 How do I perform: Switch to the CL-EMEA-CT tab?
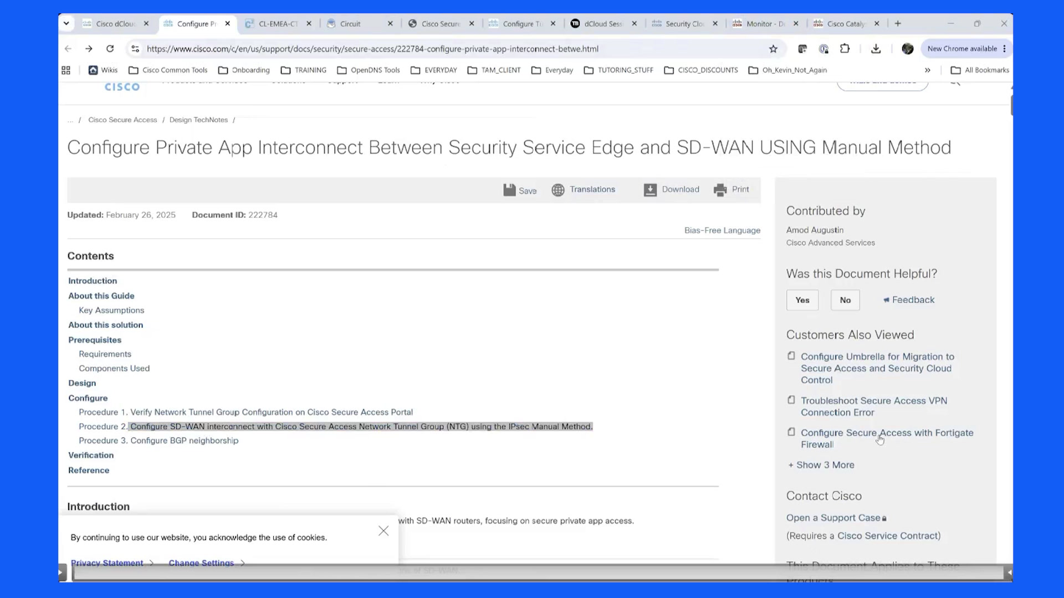click(x=278, y=24)
